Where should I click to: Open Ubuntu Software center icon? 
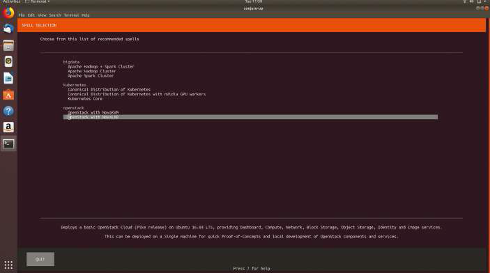coord(8,95)
